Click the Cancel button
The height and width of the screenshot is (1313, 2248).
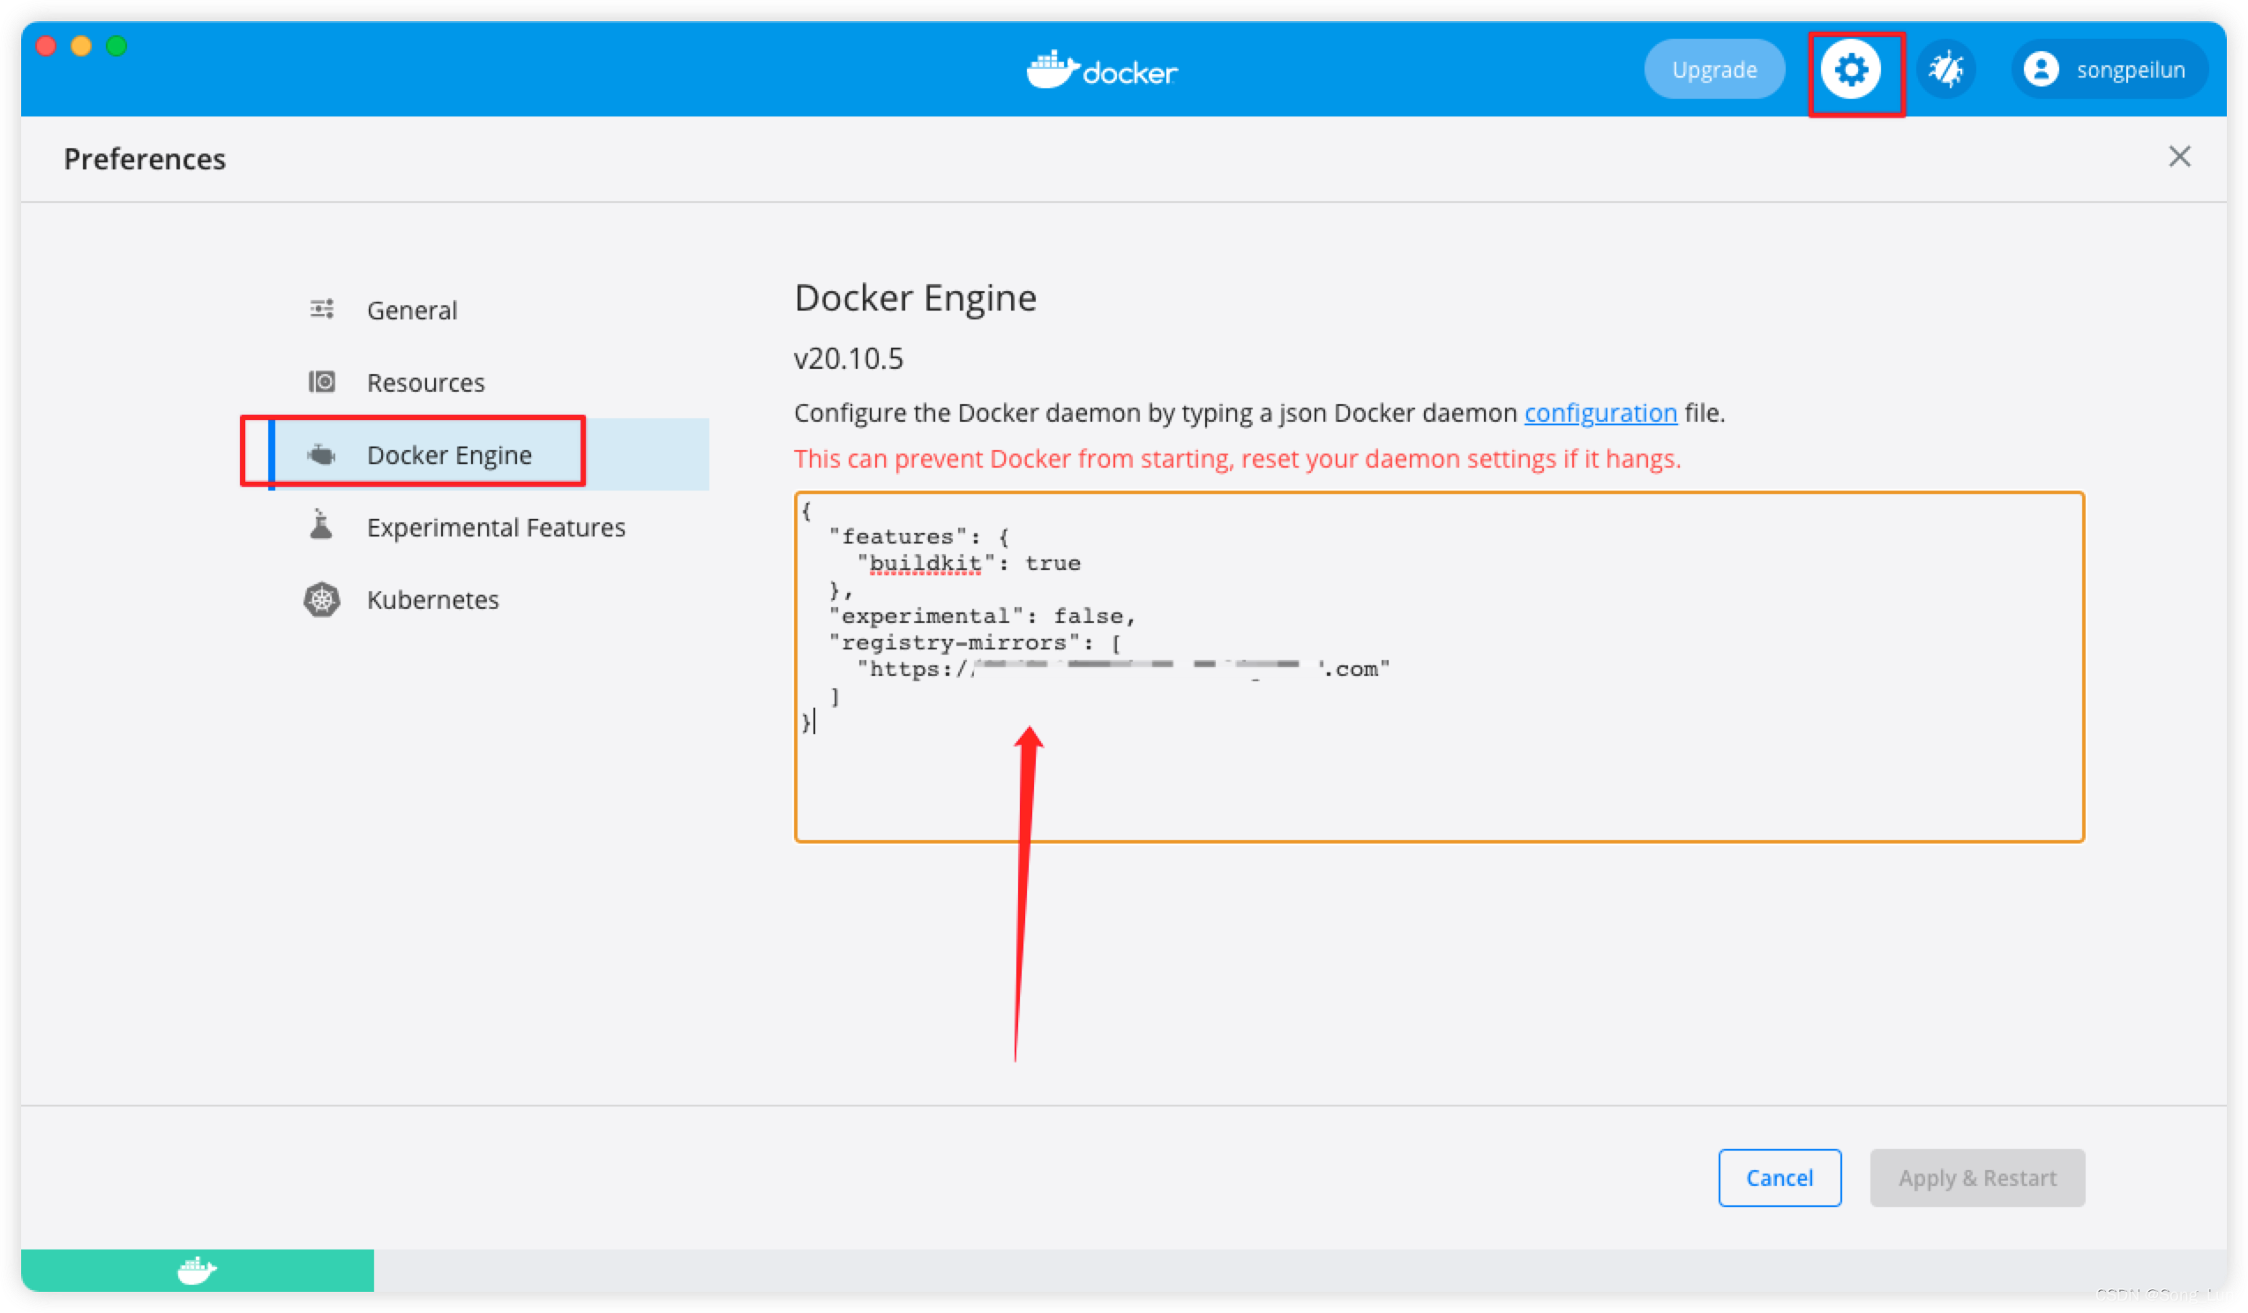click(x=1779, y=1177)
